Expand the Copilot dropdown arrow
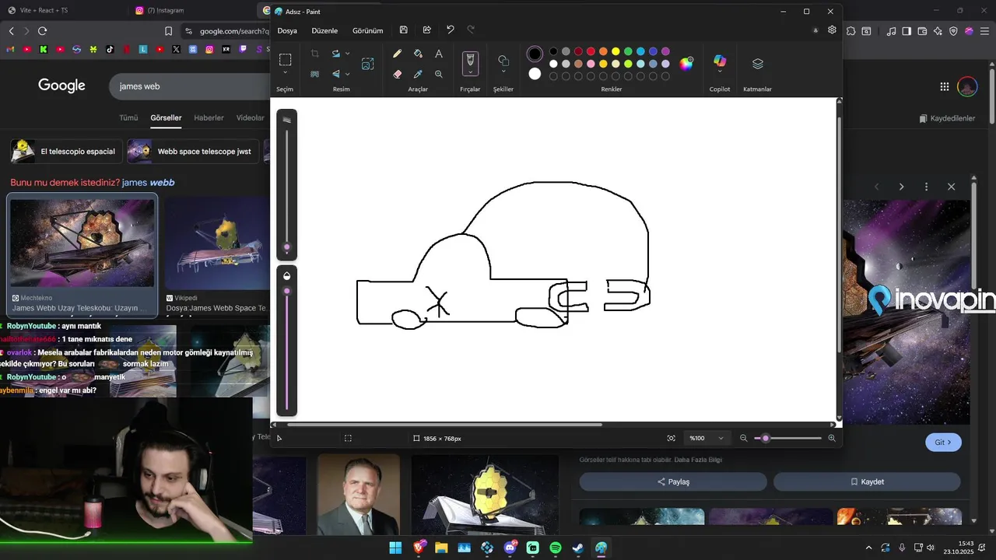996x560 pixels. pos(720,73)
